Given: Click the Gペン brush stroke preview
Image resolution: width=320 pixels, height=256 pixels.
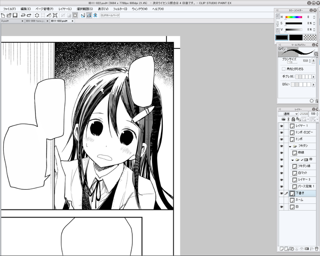Looking at the screenshot, I should point(298,52).
